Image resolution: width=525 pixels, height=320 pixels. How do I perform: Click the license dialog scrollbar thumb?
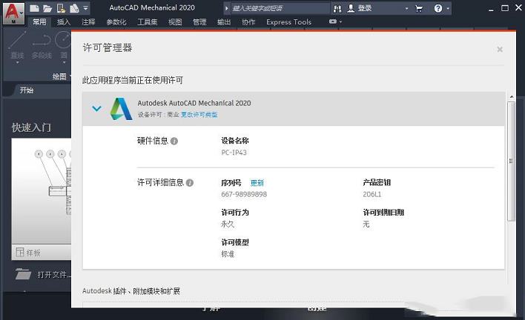(x=511, y=161)
